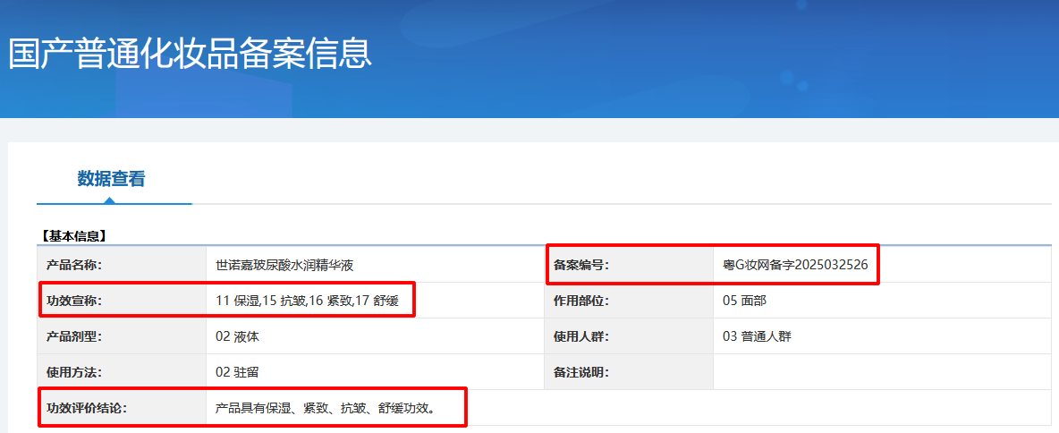Image resolution: width=1059 pixels, height=433 pixels.
Task: Select the 02 驻留 value
Action: click(x=237, y=372)
